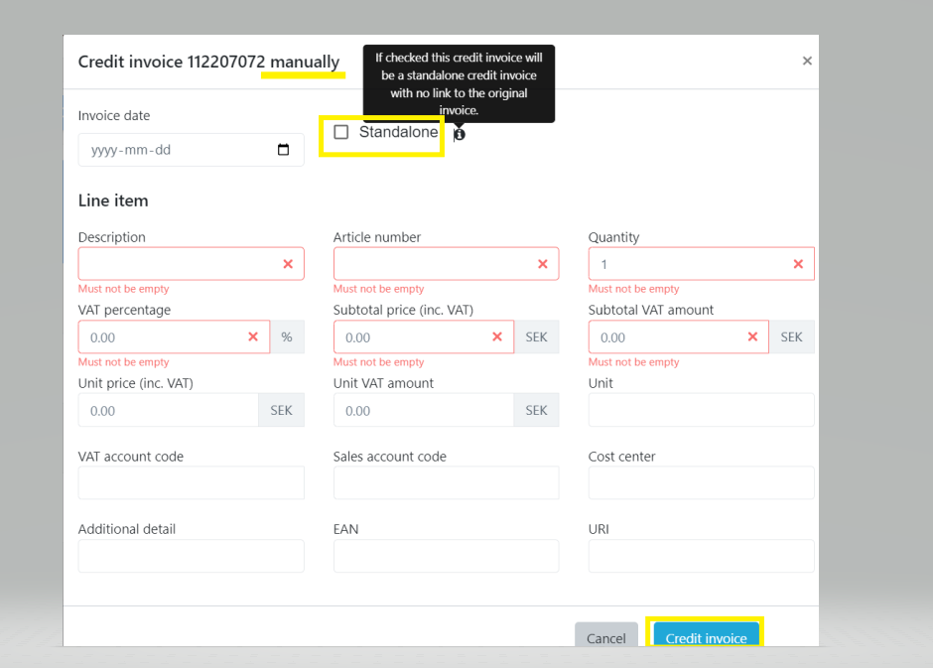Click the red X in Subtotal VAT amount field
The width and height of the screenshot is (933, 668).
click(752, 337)
